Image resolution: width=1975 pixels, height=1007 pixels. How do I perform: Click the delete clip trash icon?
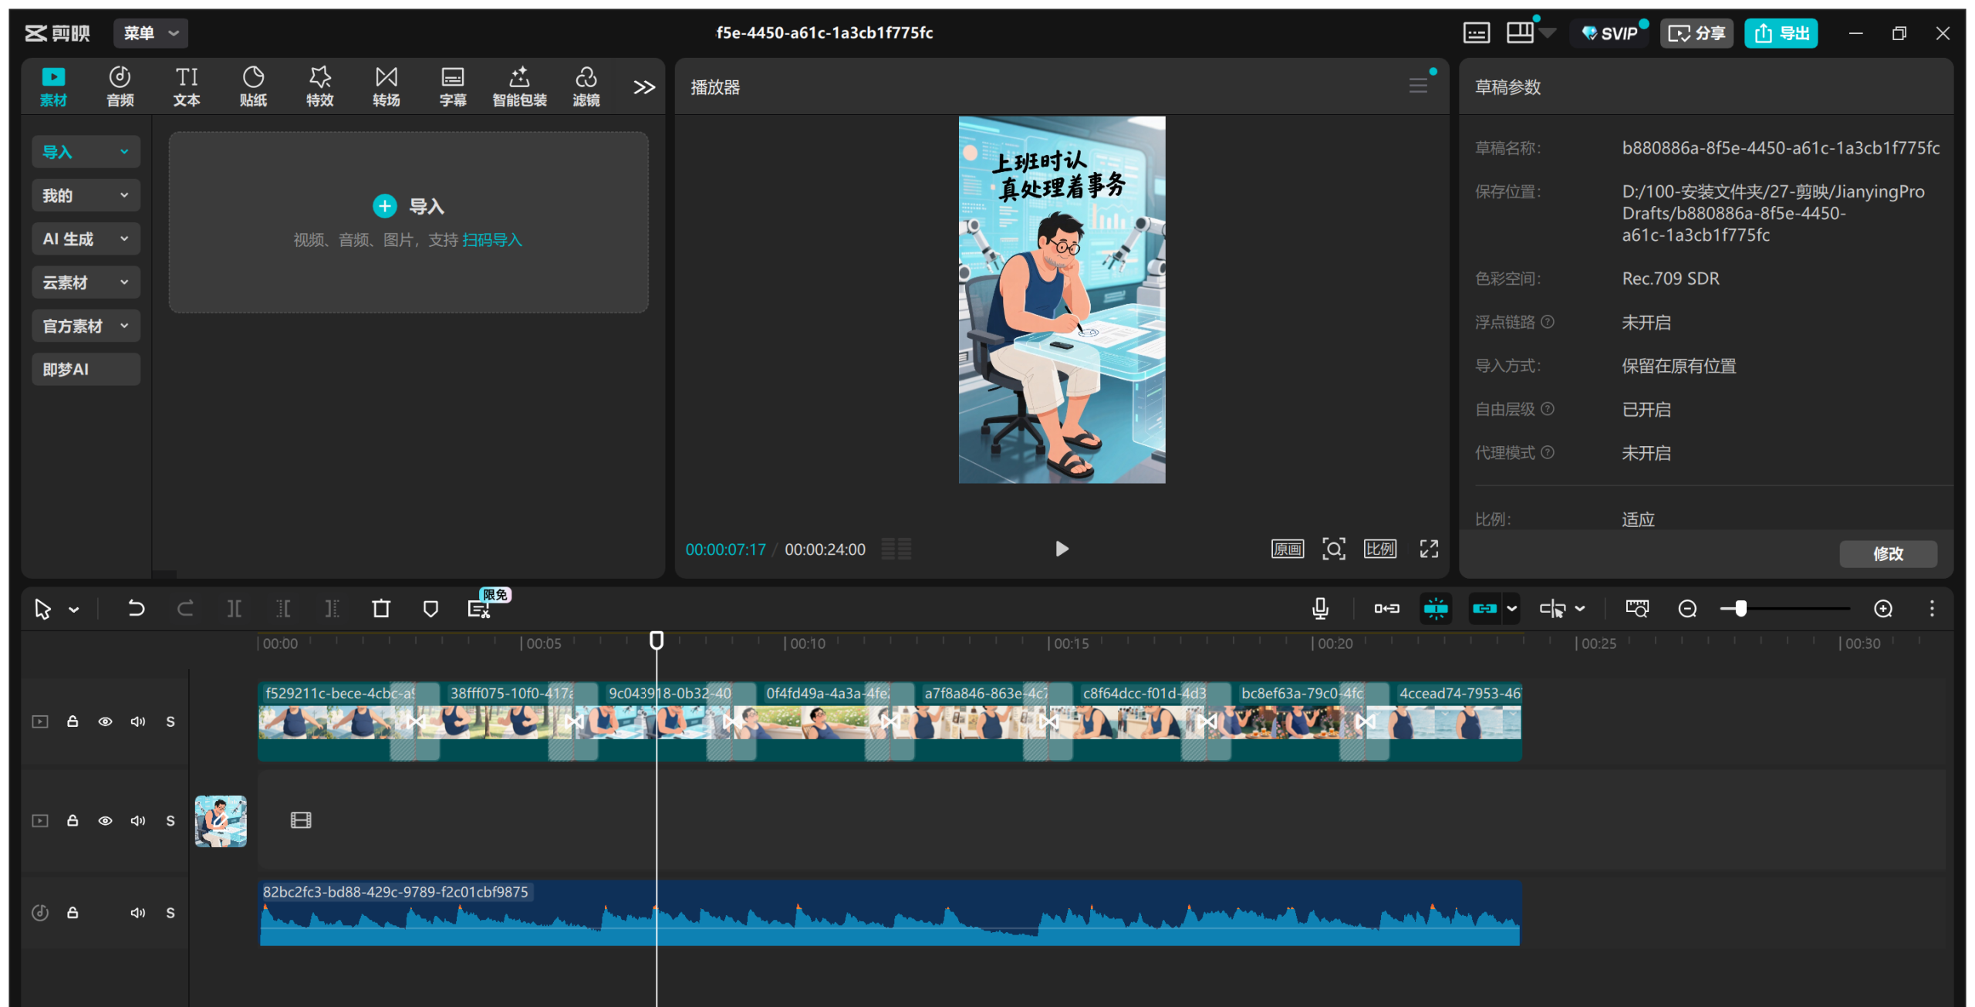coord(381,609)
